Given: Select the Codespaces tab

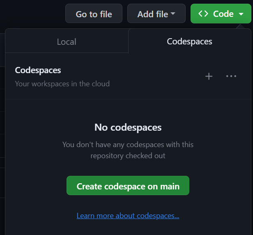Looking at the screenshot, I should (189, 41).
